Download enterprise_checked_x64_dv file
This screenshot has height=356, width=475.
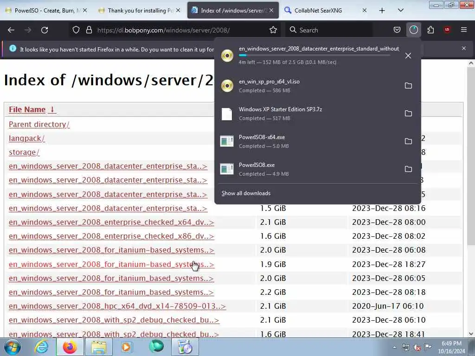(x=111, y=222)
